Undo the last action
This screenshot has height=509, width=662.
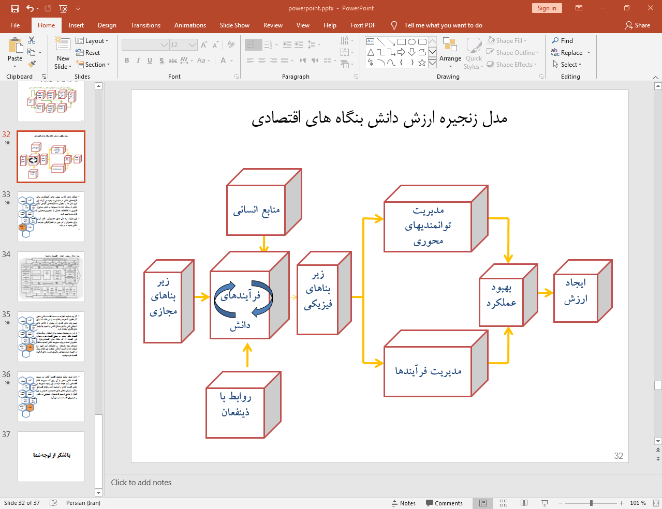(x=30, y=8)
